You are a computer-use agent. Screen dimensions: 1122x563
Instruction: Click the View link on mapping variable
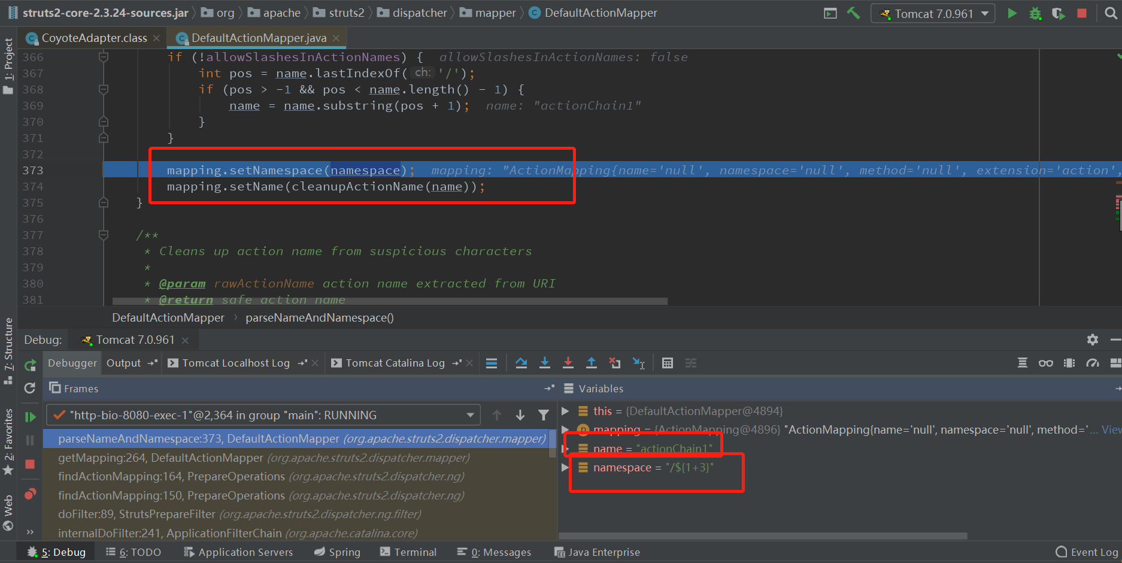click(1111, 429)
